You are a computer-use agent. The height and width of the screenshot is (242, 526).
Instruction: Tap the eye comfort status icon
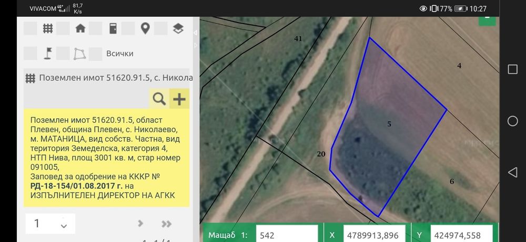[x=423, y=9]
